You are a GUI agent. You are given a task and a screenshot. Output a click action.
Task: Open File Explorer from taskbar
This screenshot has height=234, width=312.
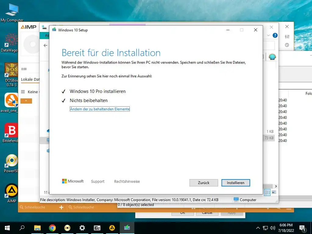pos(37,228)
